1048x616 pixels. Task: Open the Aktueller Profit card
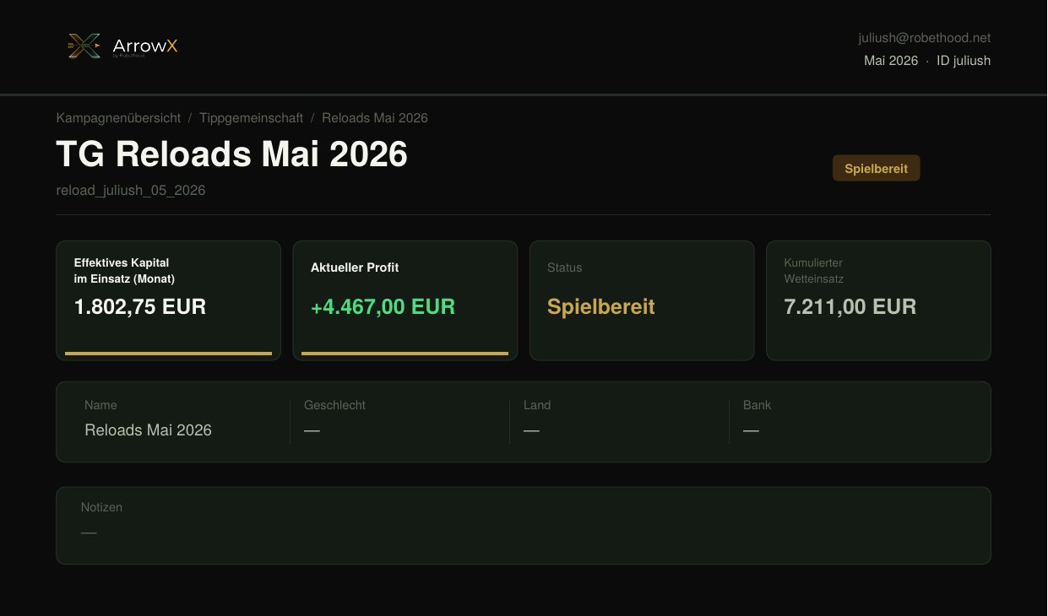point(405,300)
